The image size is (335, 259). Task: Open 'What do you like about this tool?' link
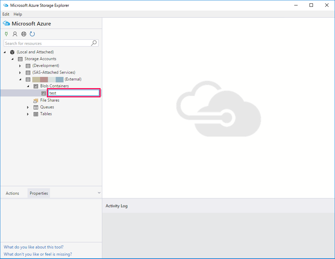pos(34,247)
